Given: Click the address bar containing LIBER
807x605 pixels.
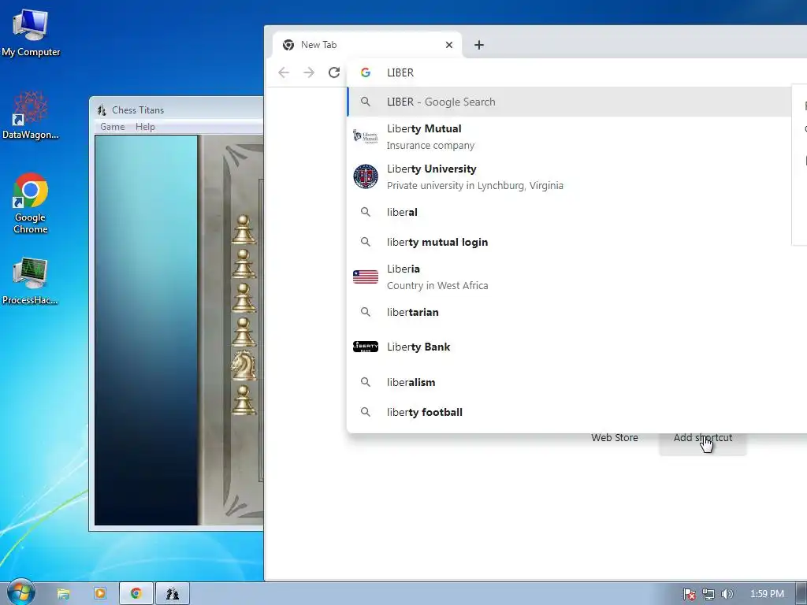Looking at the screenshot, I should pyautogui.click(x=576, y=72).
